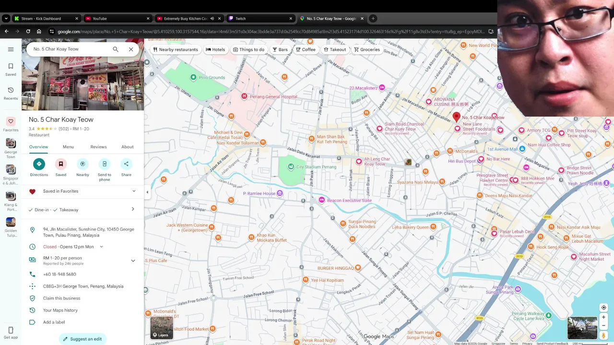This screenshot has width=614, height=345.
Task: Select Nearby restaurants filter chip
Action: coord(175,49)
